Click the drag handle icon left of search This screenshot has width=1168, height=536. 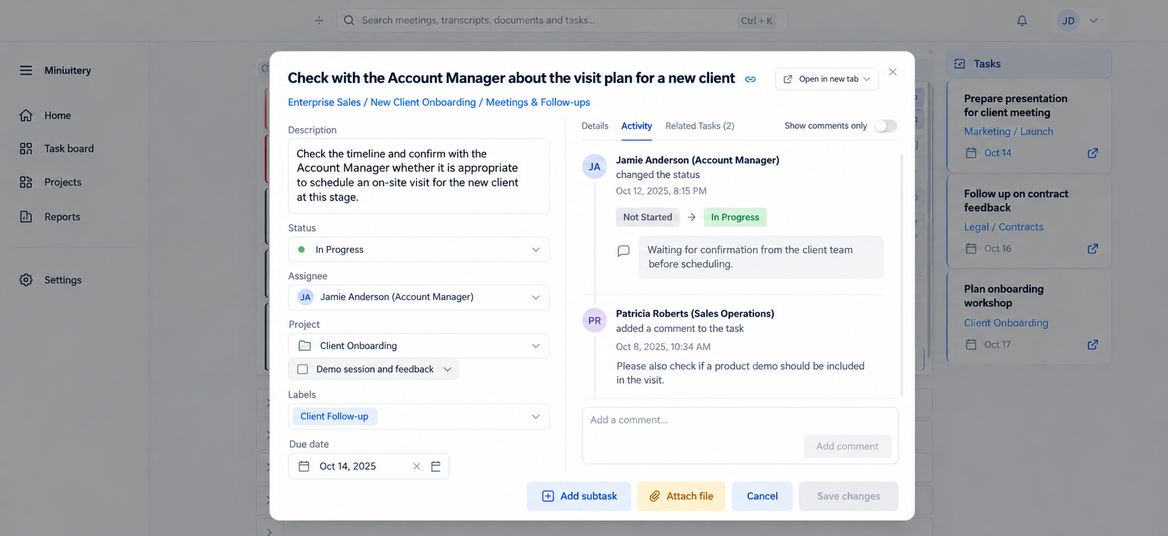click(319, 20)
